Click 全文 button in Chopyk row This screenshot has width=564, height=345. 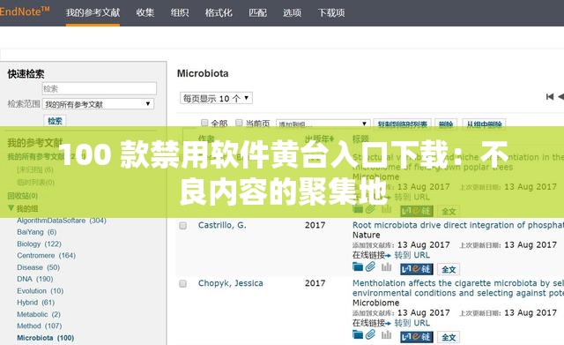pos(449,337)
